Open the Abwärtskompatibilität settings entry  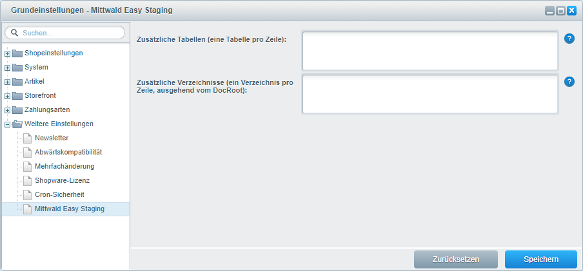[68, 152]
